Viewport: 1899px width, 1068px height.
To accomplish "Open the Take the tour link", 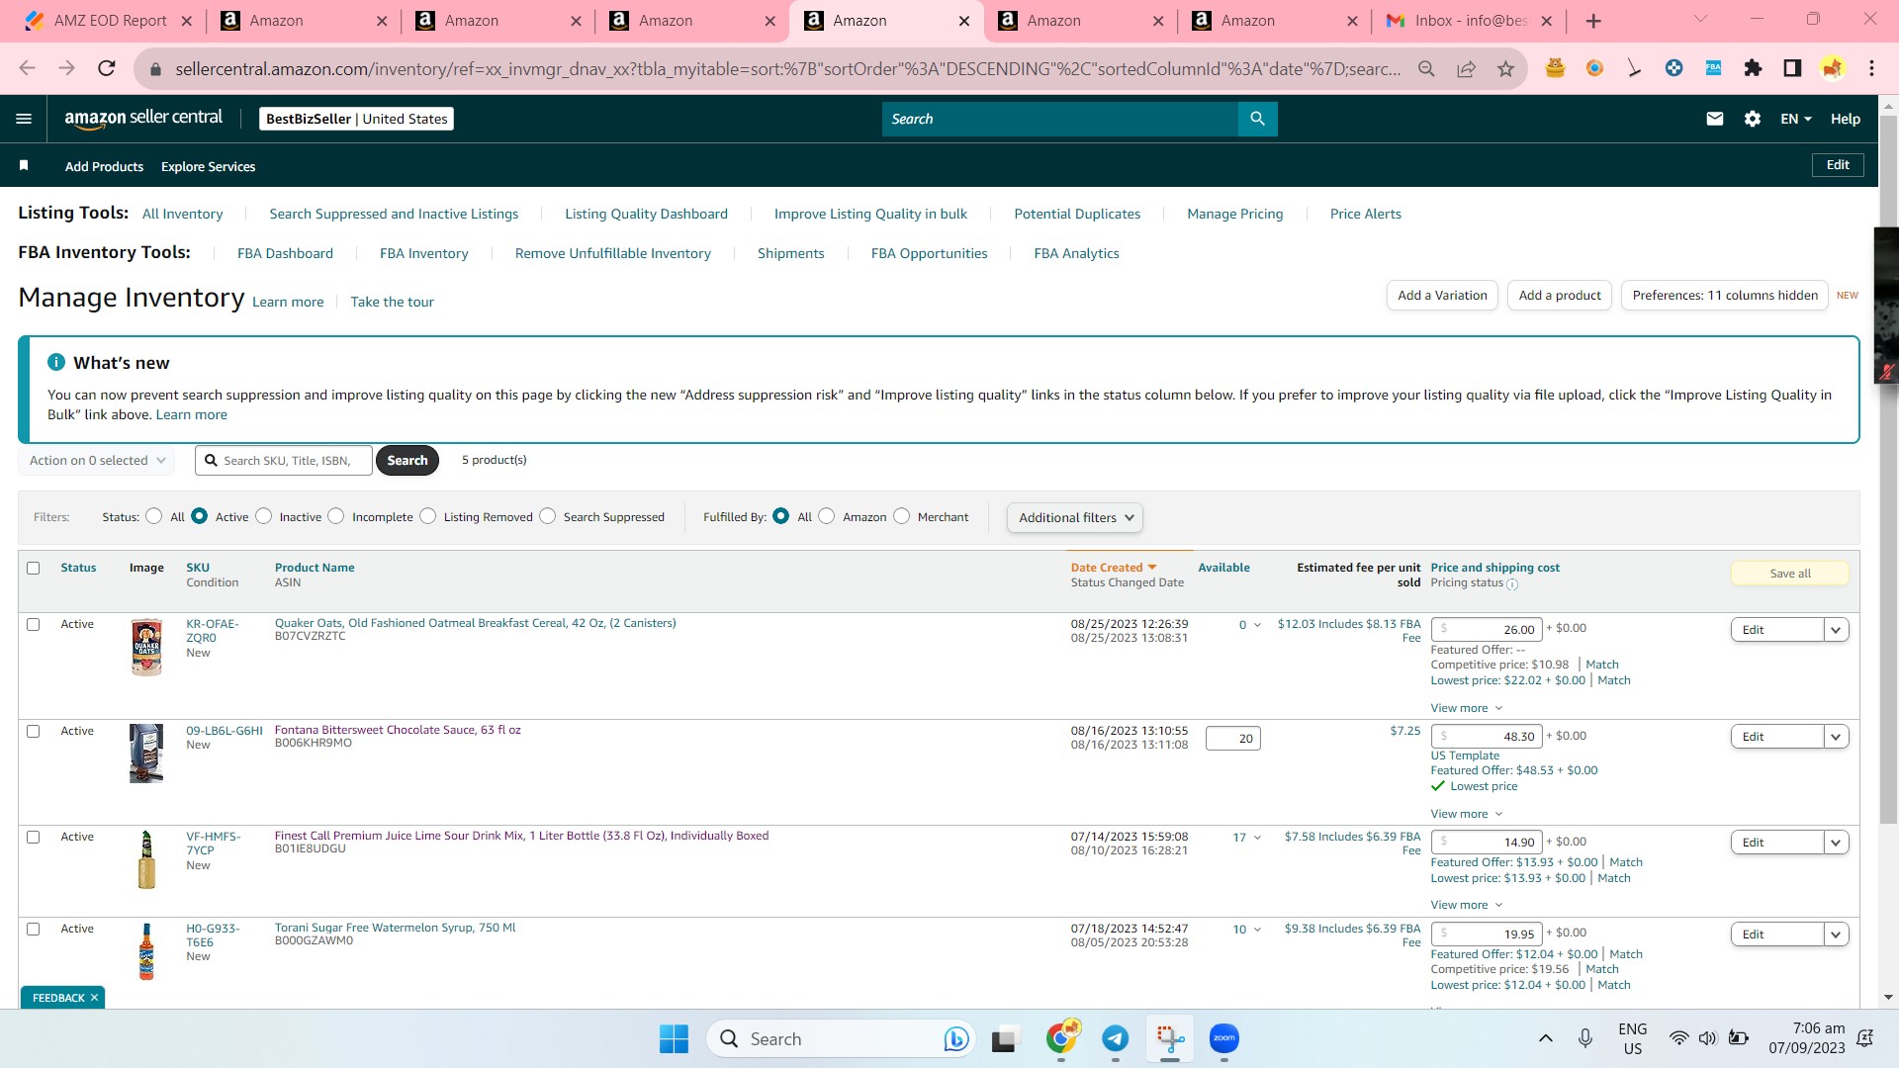I will 392,302.
